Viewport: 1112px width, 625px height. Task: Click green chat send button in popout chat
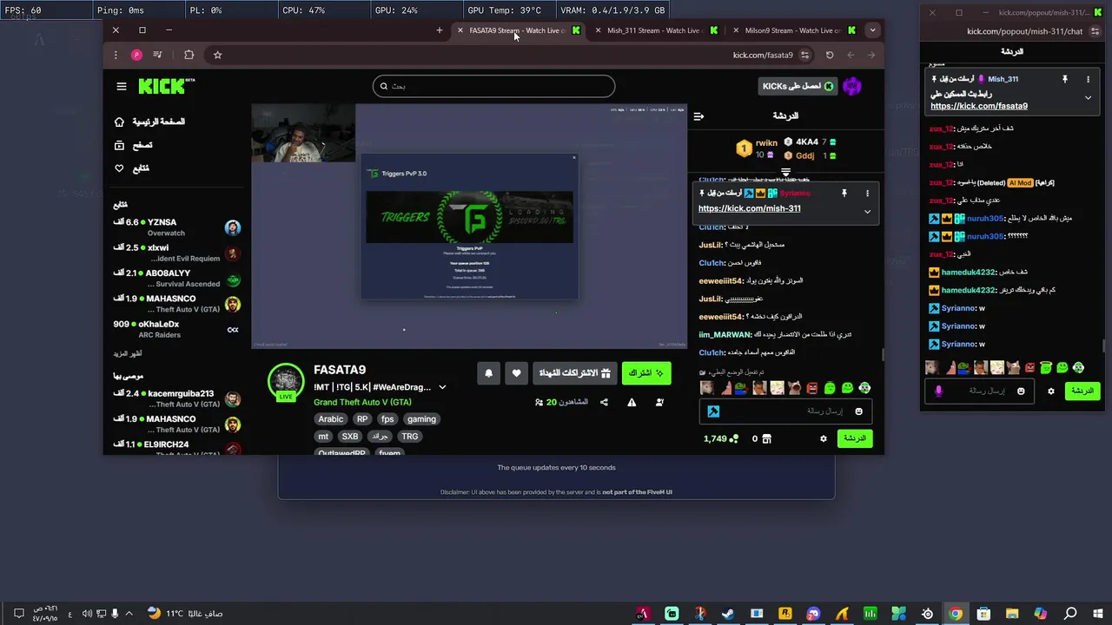[1082, 391]
